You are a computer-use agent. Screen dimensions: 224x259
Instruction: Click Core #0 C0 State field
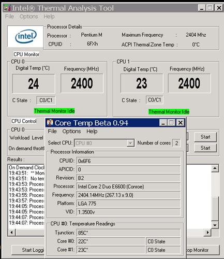click(x=163, y=241)
